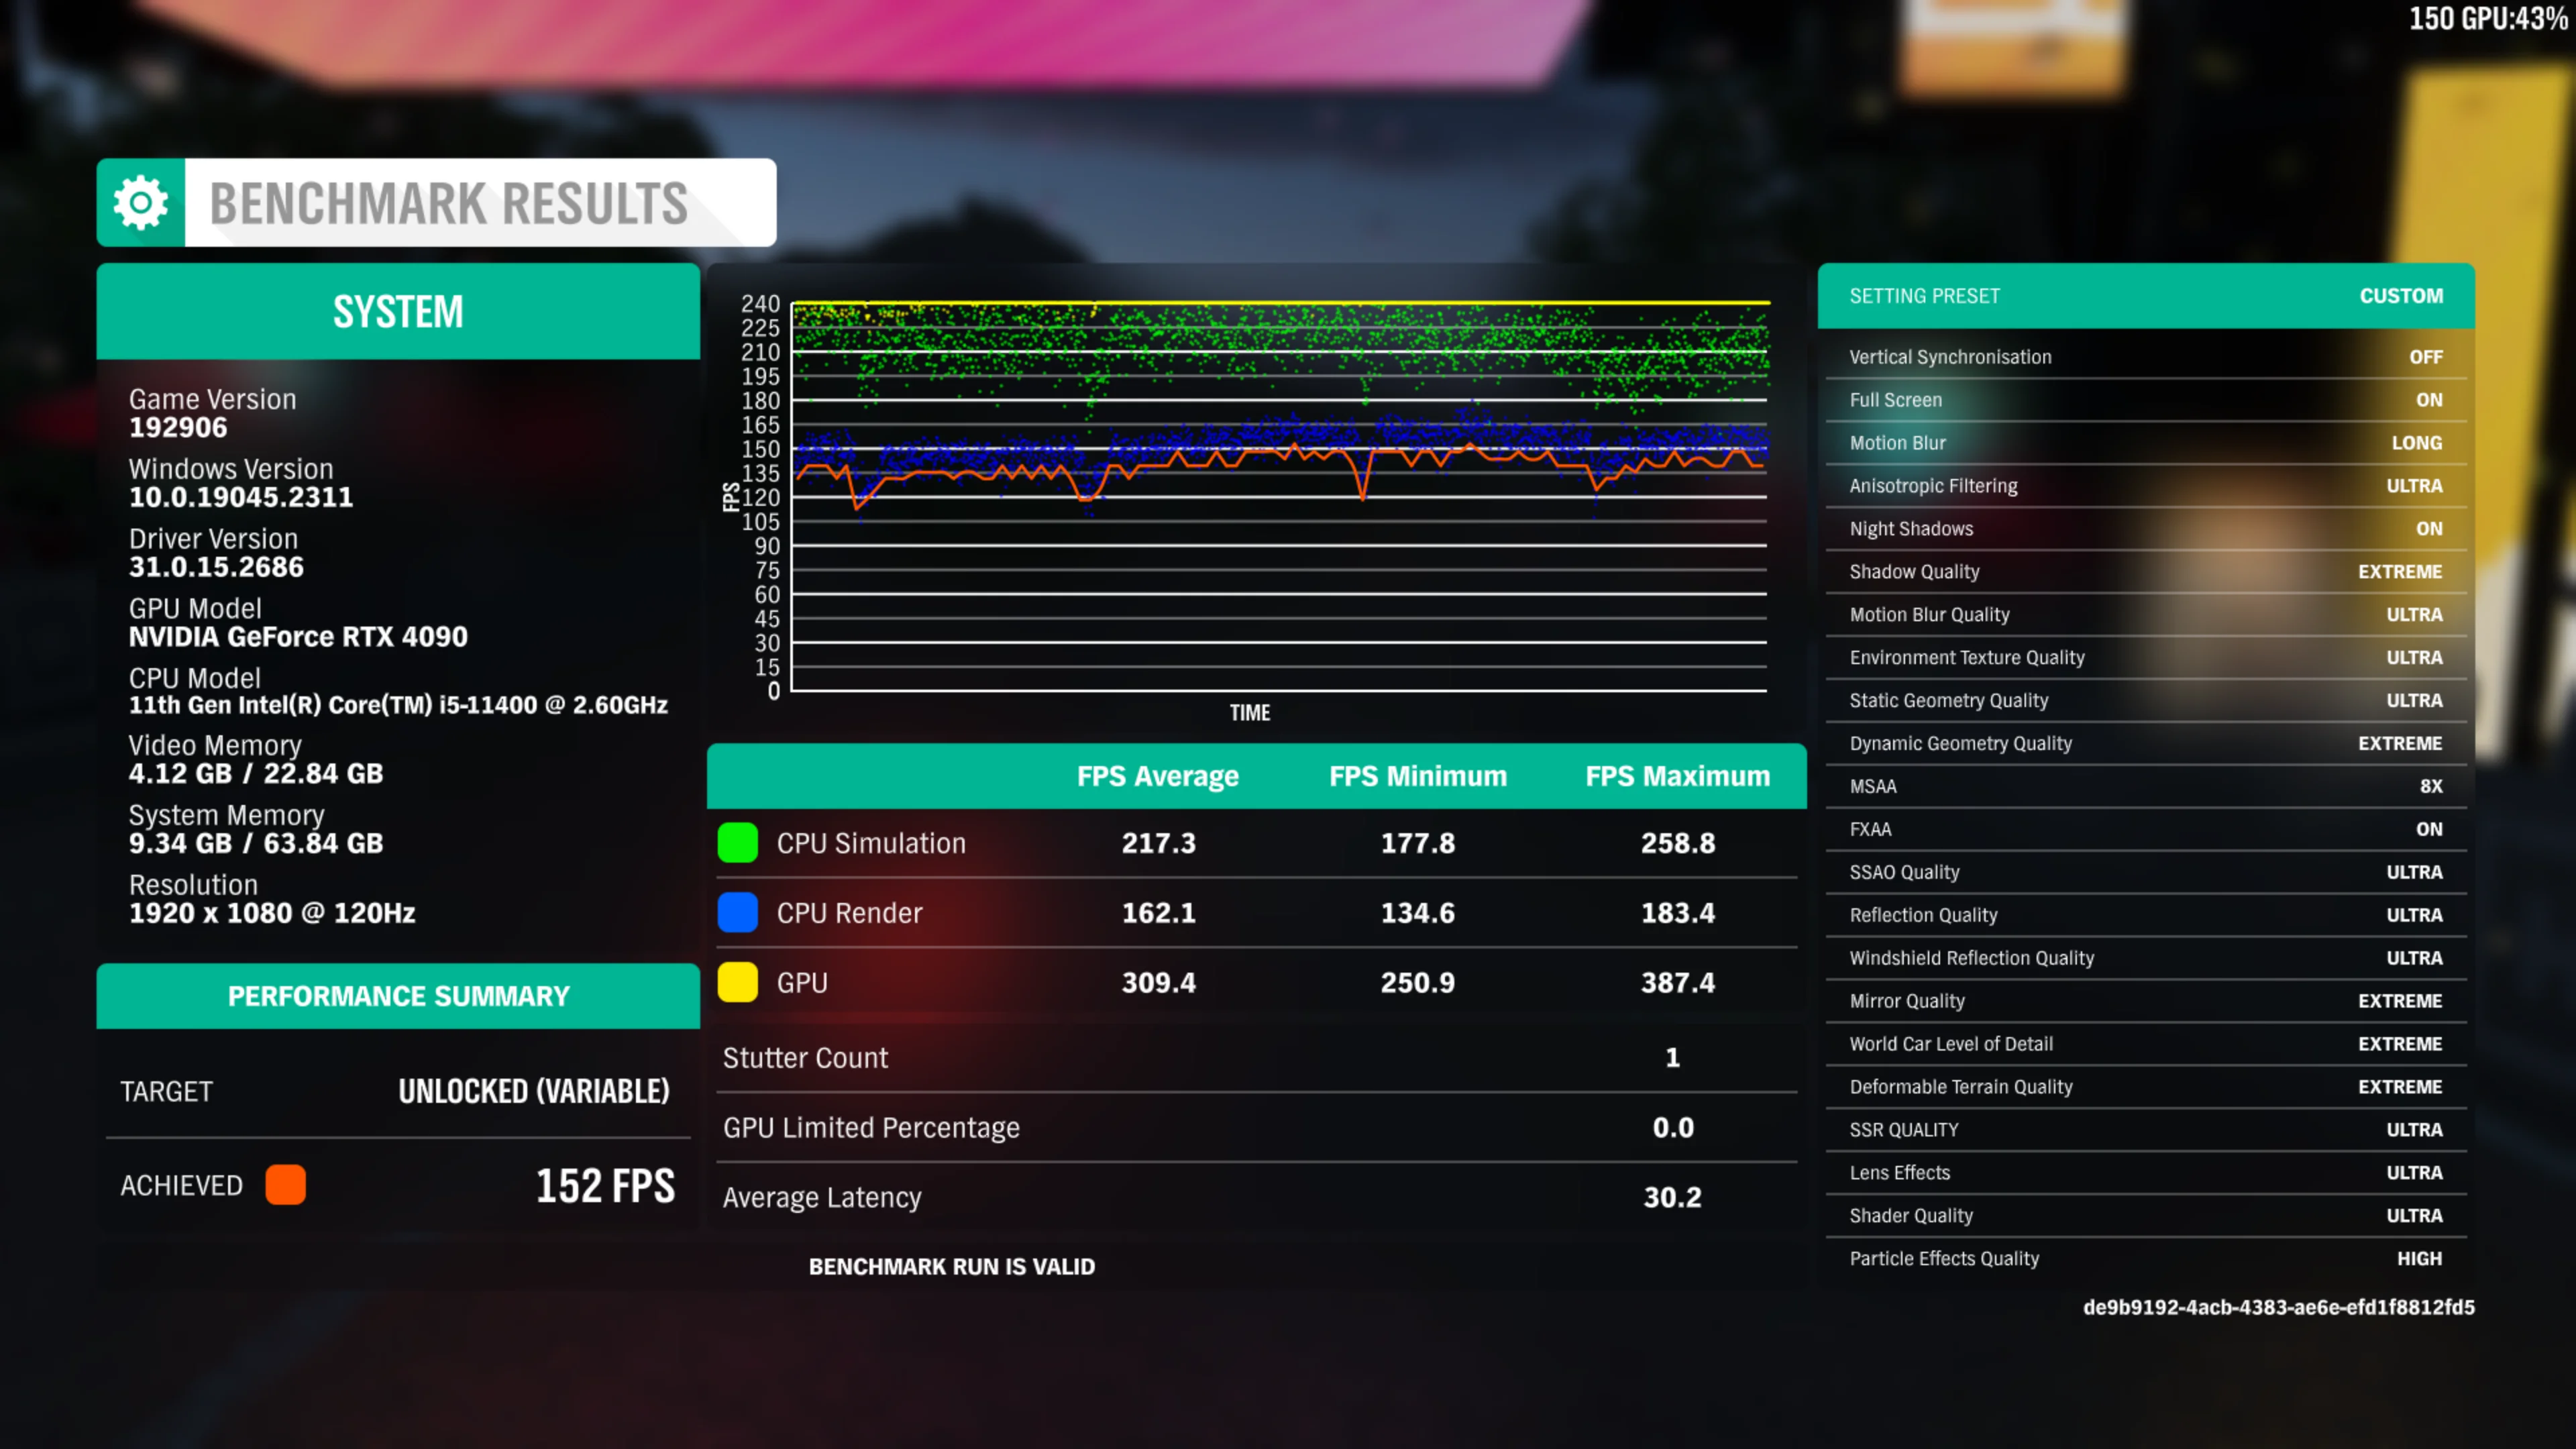Select the SSAO Quality ULTRA row
Screen dimensions: 2576x1449
coord(2146,872)
